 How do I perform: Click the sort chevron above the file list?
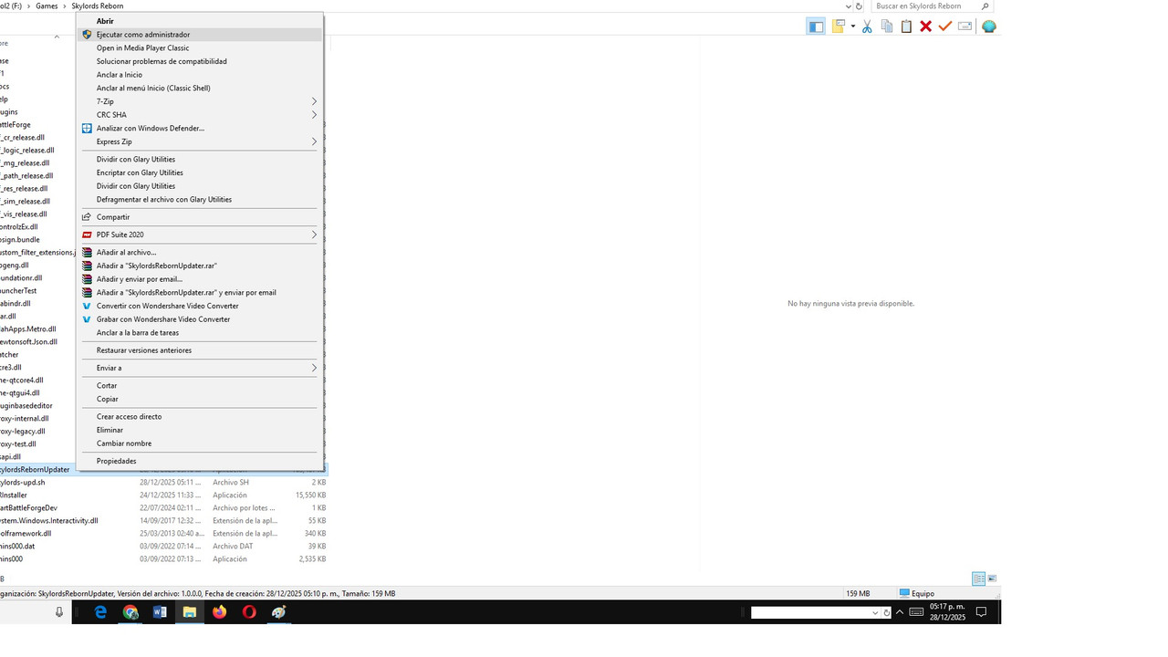(x=57, y=36)
